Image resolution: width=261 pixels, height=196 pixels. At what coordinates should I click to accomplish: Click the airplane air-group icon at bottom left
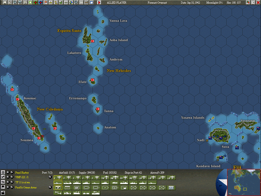click(x=3, y=177)
